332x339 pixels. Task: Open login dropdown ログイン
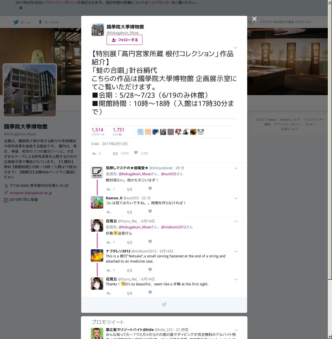click(x=303, y=22)
